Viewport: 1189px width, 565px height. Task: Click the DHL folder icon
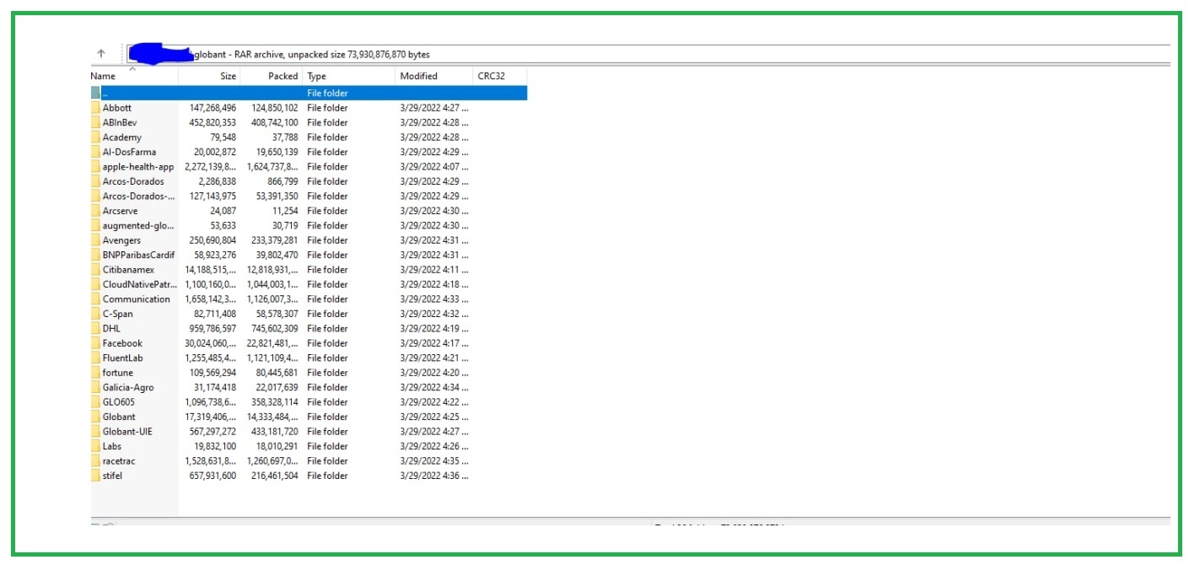pos(95,328)
